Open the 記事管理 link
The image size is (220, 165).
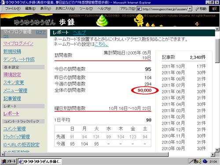(12, 99)
